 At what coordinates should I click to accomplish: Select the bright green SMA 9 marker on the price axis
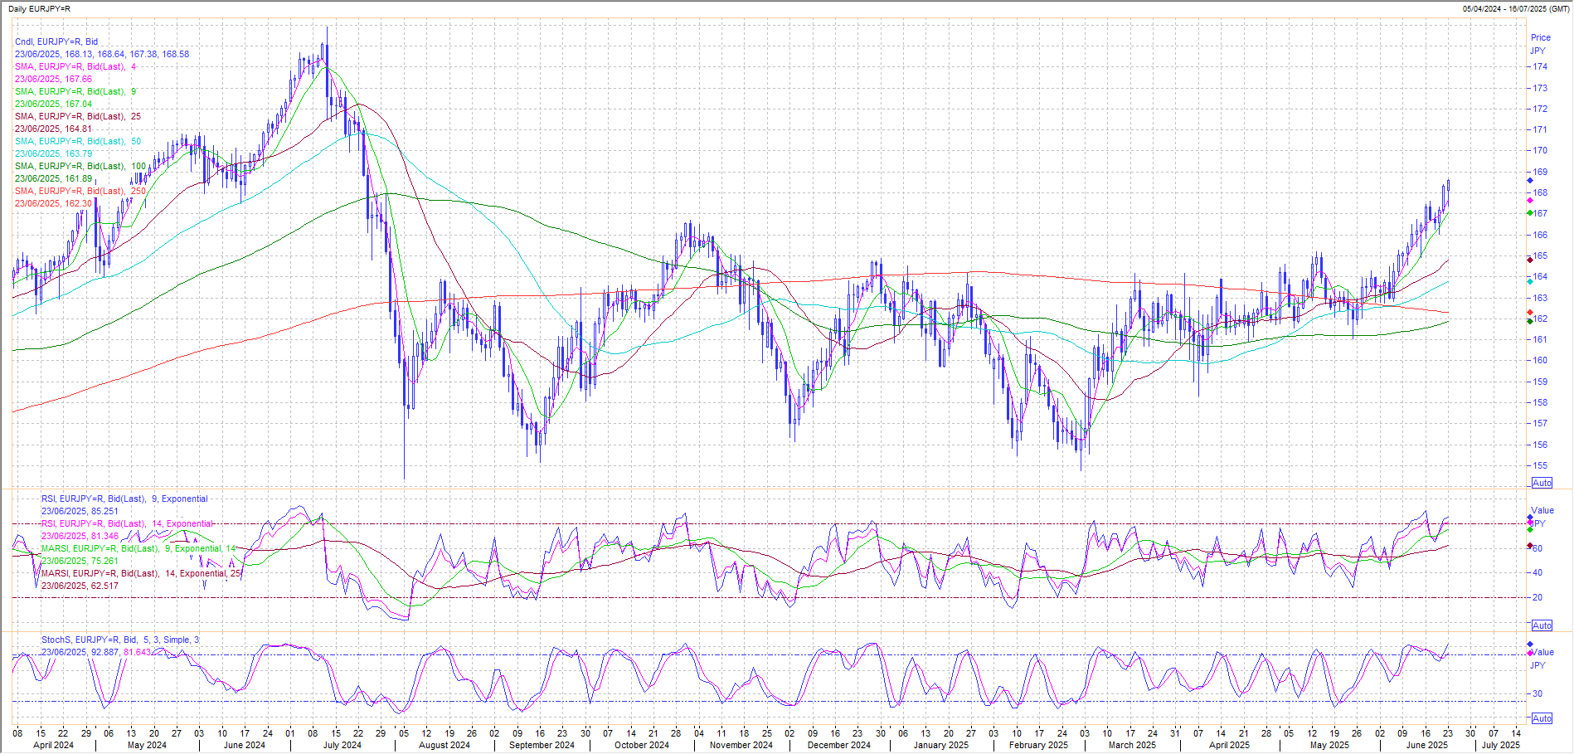1530,213
